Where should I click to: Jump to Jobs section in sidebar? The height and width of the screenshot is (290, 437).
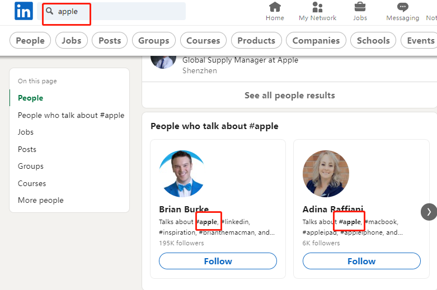[26, 132]
